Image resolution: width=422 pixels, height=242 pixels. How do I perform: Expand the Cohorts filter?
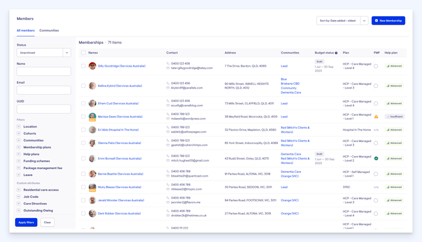click(18, 133)
